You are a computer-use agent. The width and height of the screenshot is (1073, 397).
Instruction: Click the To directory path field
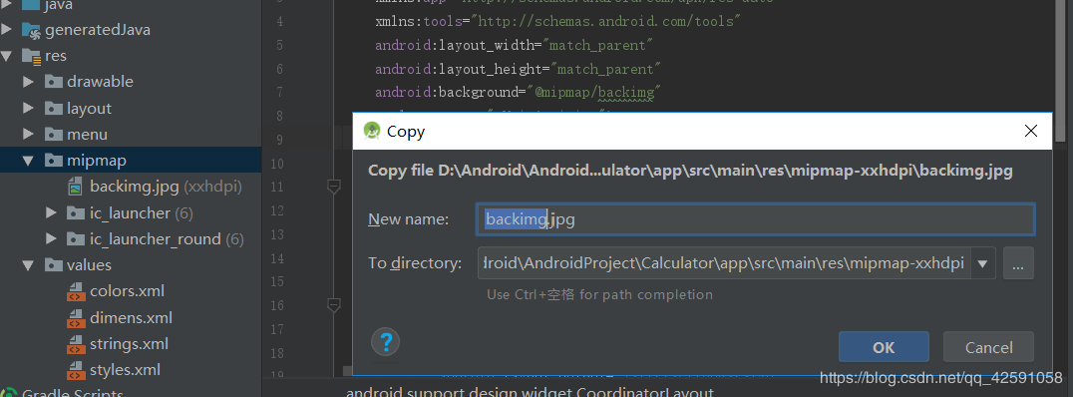pyautogui.click(x=724, y=263)
